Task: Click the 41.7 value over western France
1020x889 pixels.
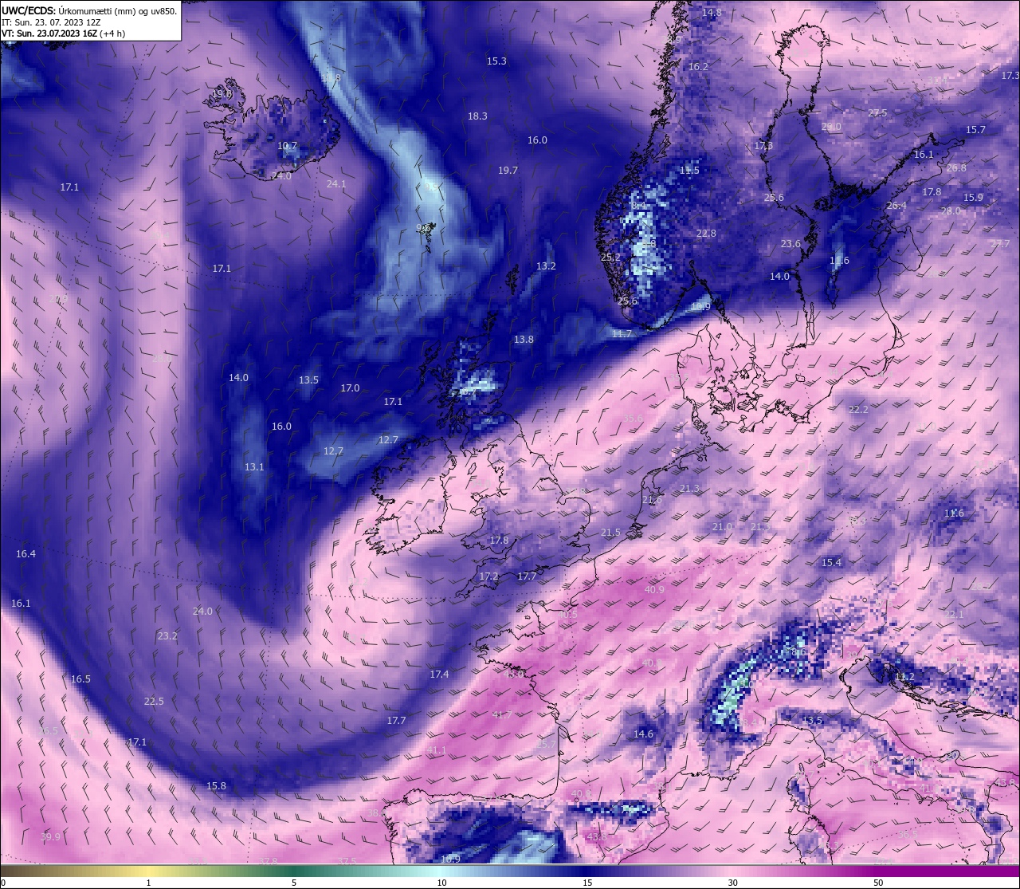Action: click(x=502, y=715)
